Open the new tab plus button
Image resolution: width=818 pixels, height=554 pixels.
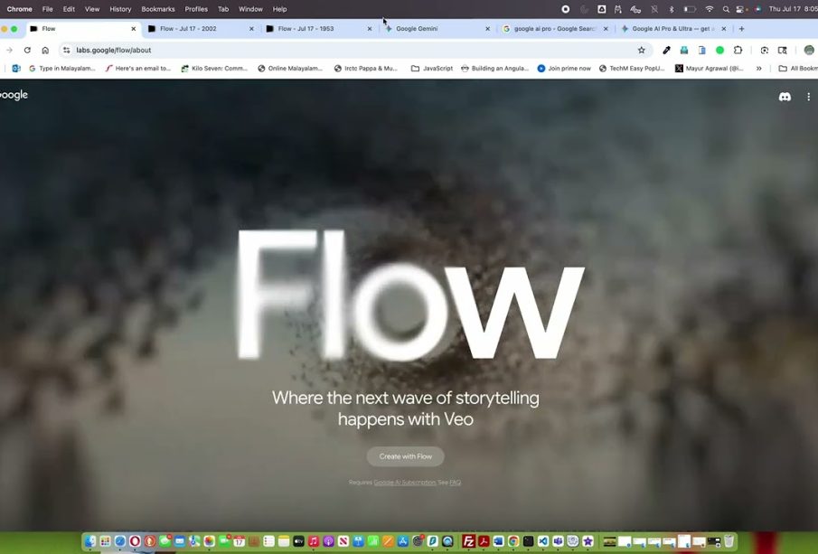tap(742, 29)
